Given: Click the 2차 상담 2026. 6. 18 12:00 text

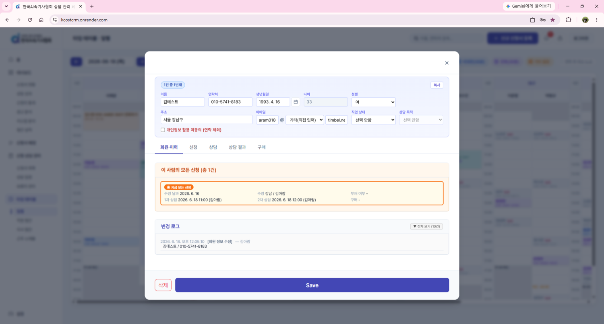Looking at the screenshot, I should 287,200.
